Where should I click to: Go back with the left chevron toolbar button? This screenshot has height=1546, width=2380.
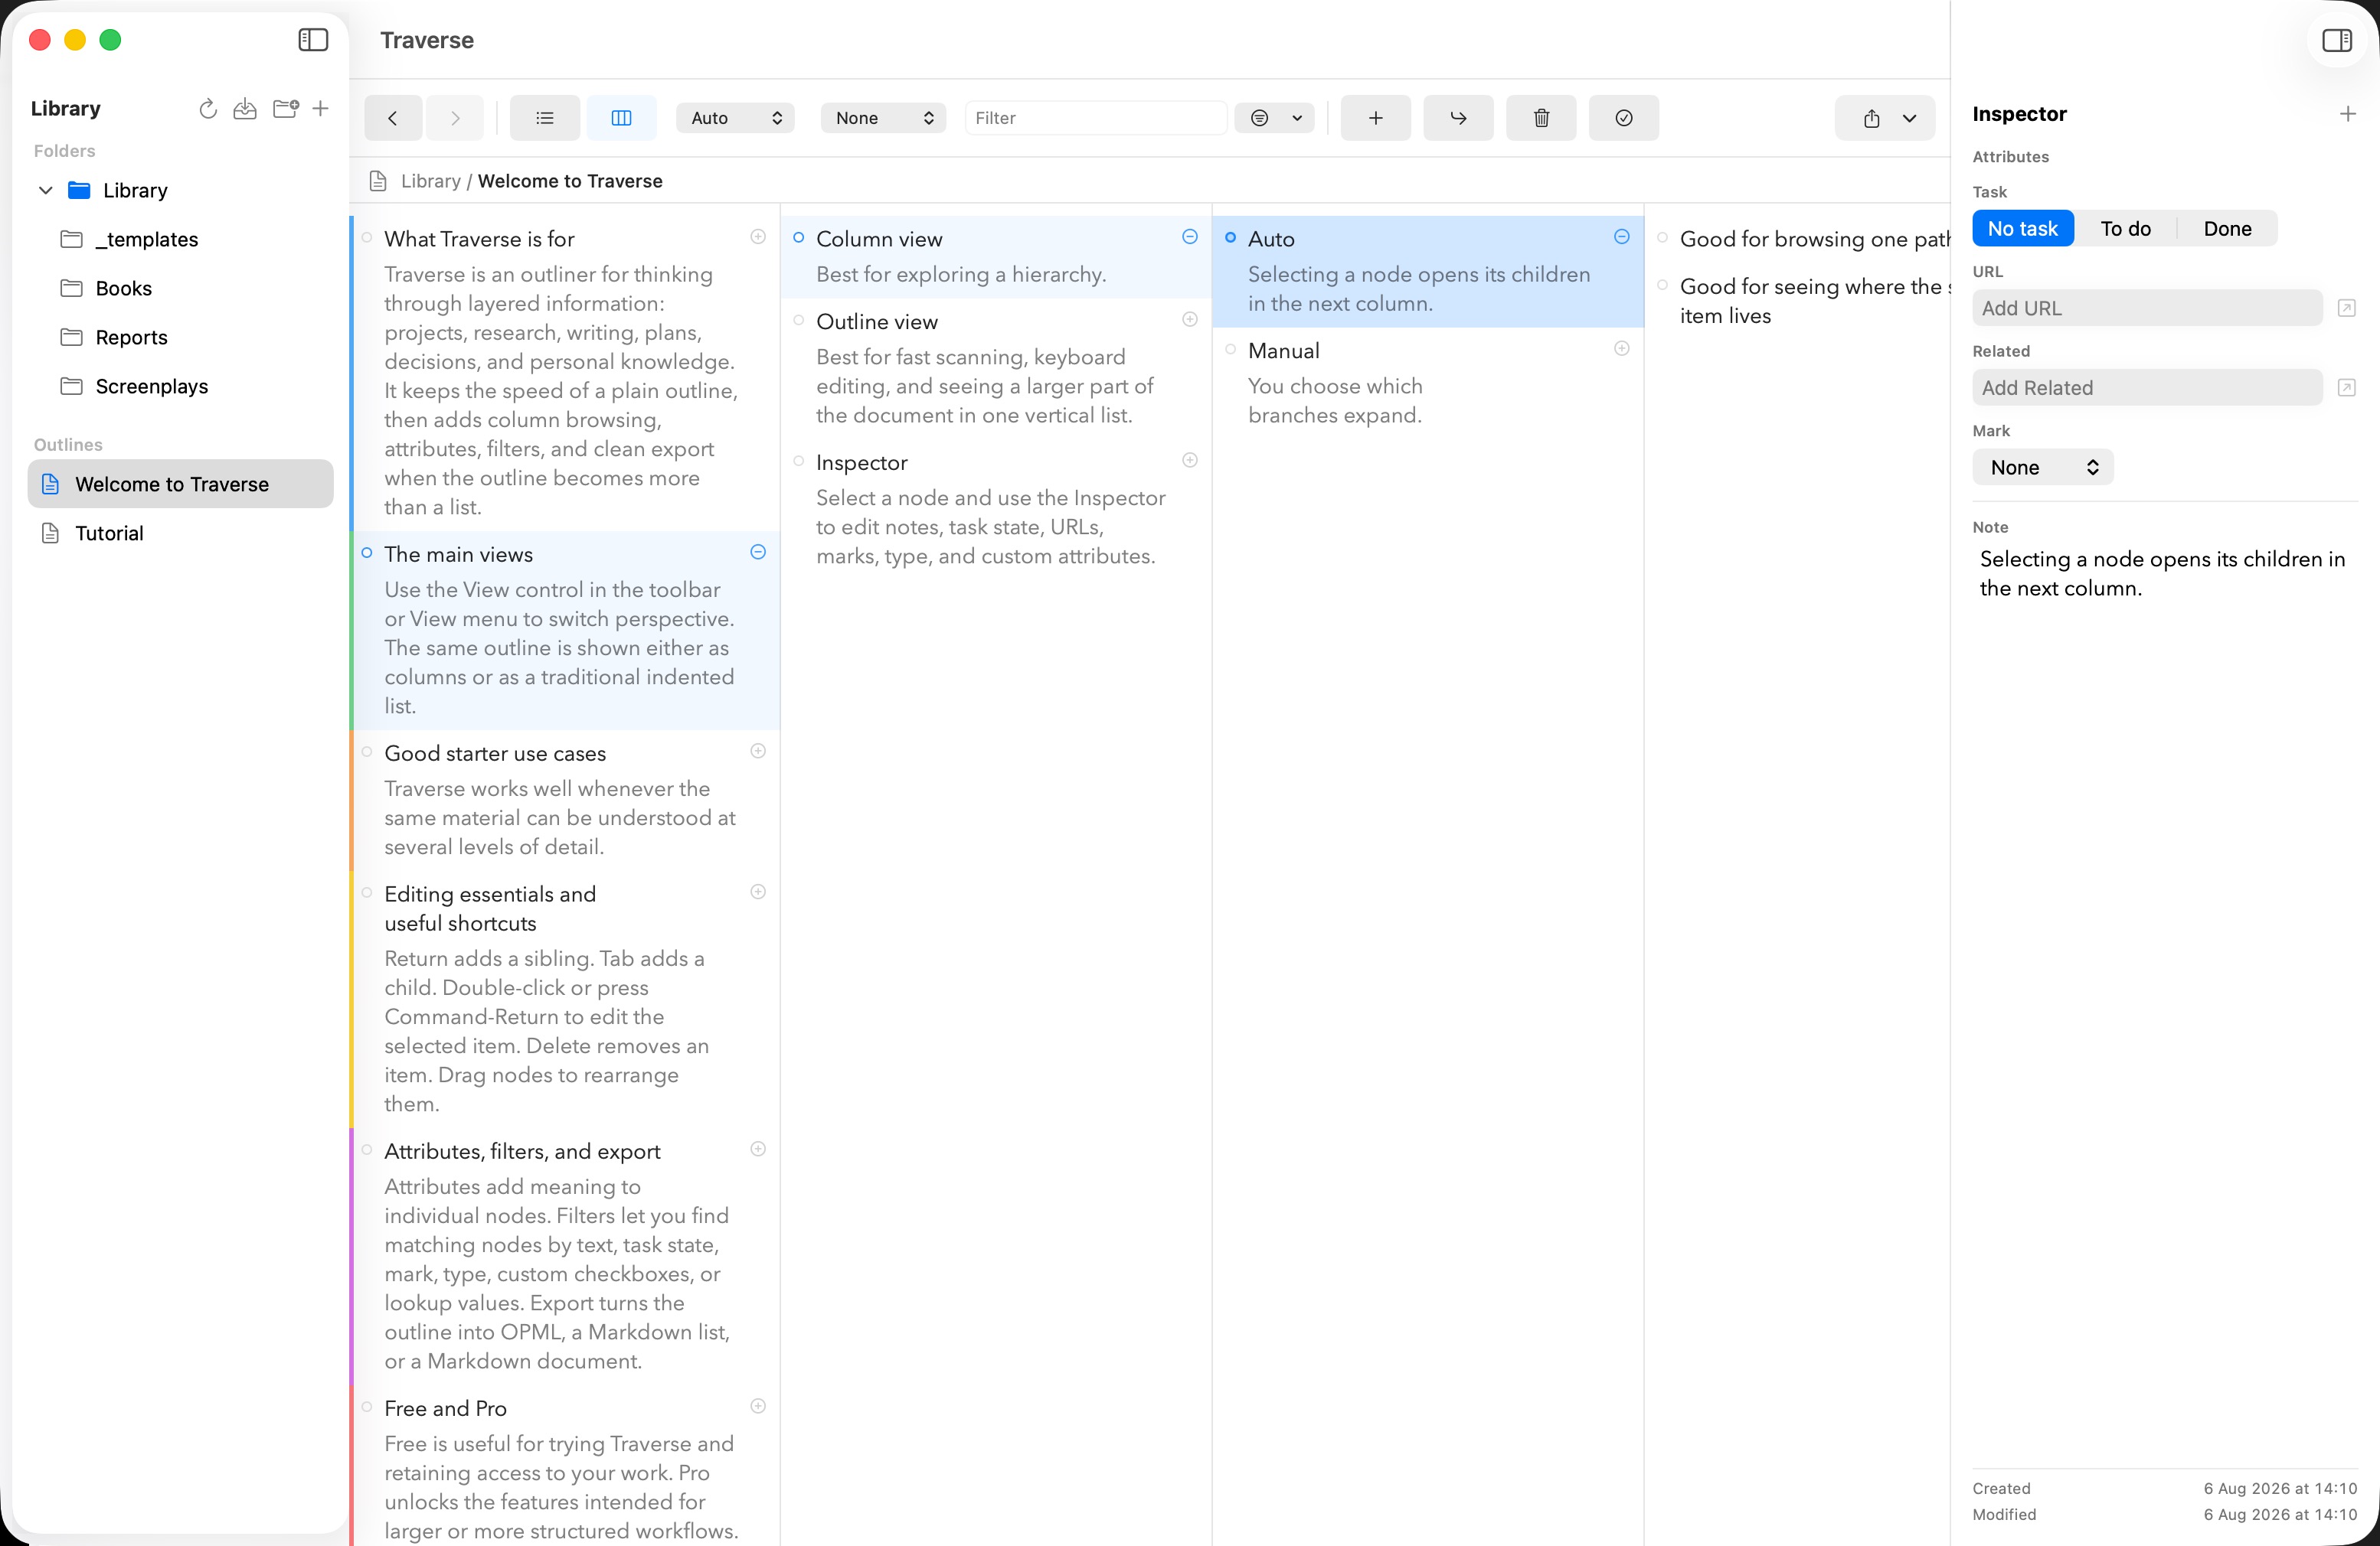pos(393,118)
